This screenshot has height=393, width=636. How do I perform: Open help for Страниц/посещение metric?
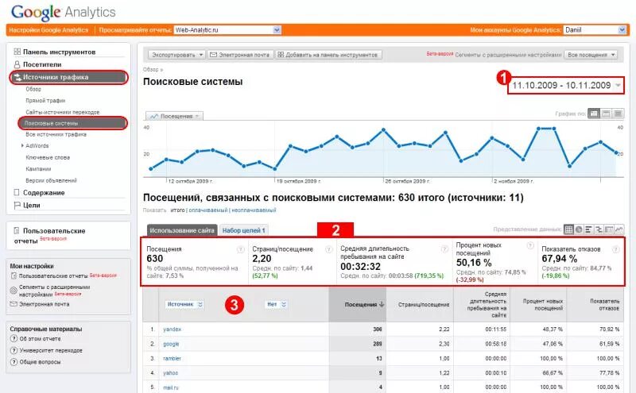click(329, 249)
